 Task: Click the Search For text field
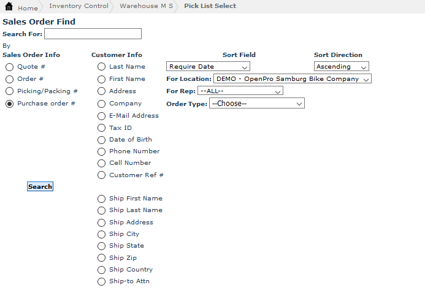click(x=93, y=34)
